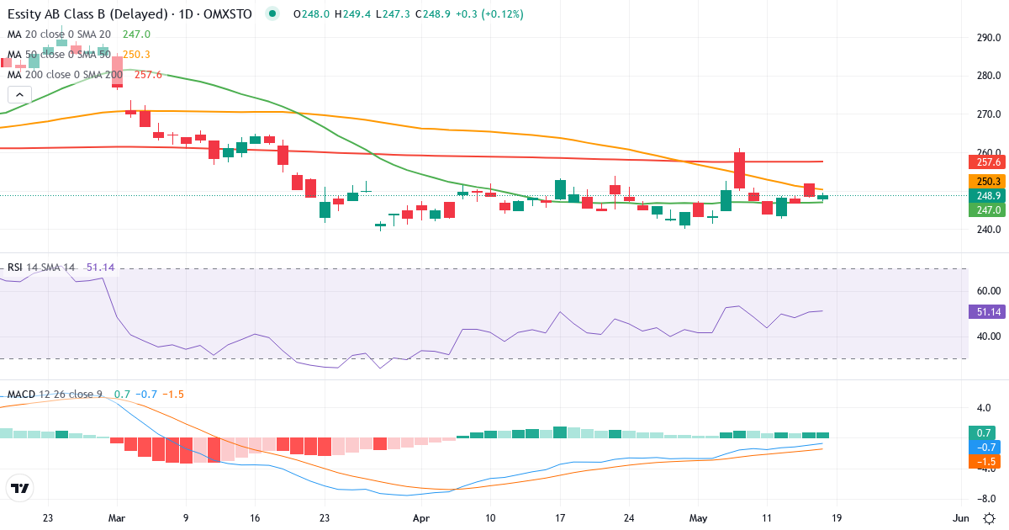The width and height of the screenshot is (1009, 530).
Task: Click the TradingView logo icon
Action: click(19, 488)
